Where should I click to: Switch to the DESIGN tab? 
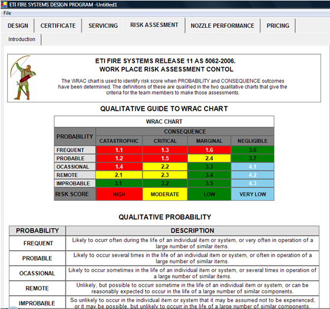18,26
